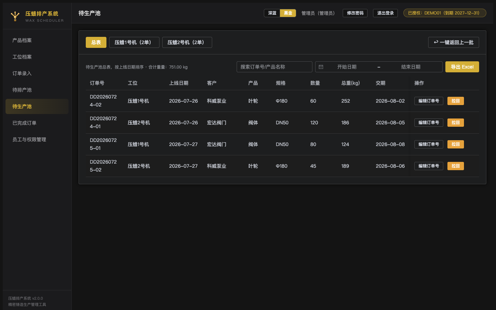Click total weight cell 189

point(345,166)
